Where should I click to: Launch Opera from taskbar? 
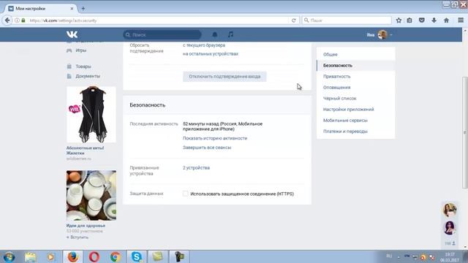(94, 256)
